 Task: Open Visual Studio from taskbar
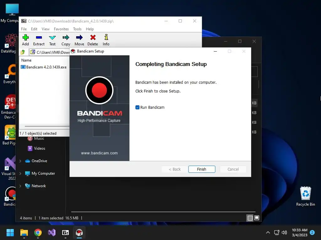coord(52,232)
